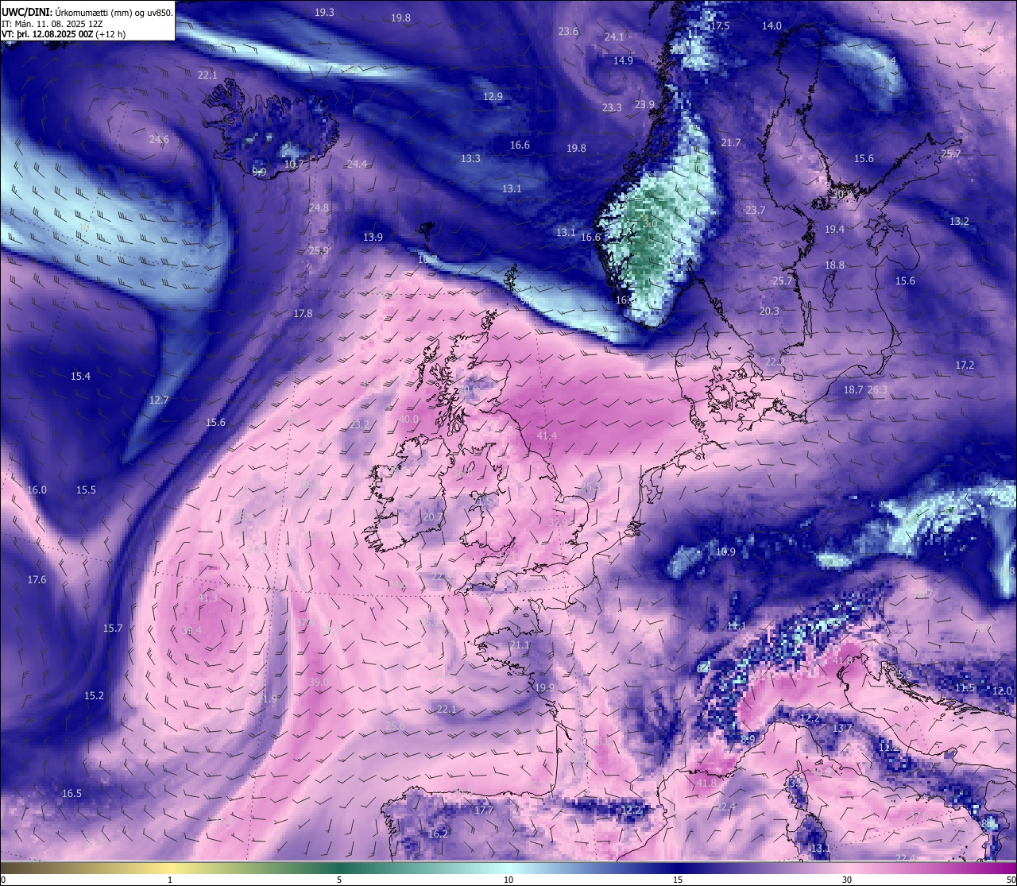
Task: Click the 17.7 value over northern Spain
Action: pos(483,810)
